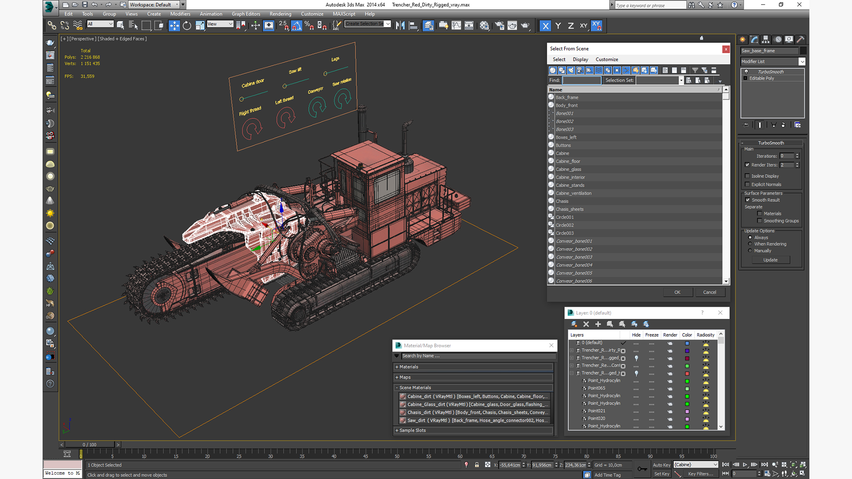The height and width of the screenshot is (479, 852).
Task: Toggle Display Lights filter in Select From Scene
Action: click(571, 70)
